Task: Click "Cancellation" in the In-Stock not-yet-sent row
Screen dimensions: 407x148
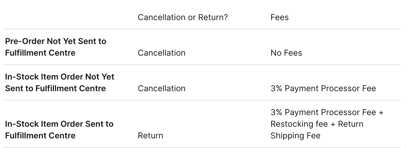Action: [161, 89]
